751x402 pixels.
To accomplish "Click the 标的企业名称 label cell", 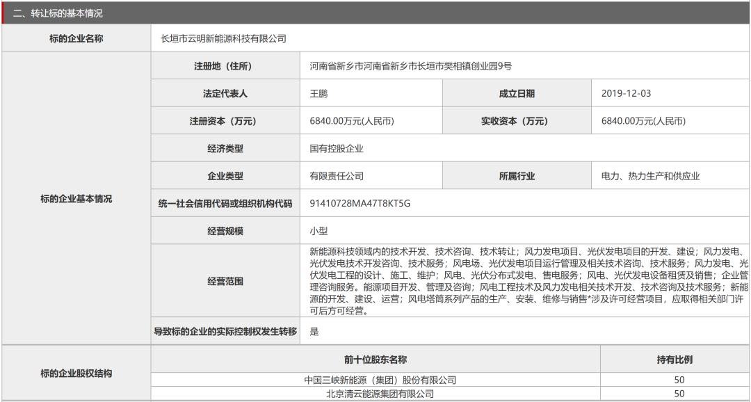I will pyautogui.click(x=76, y=39).
